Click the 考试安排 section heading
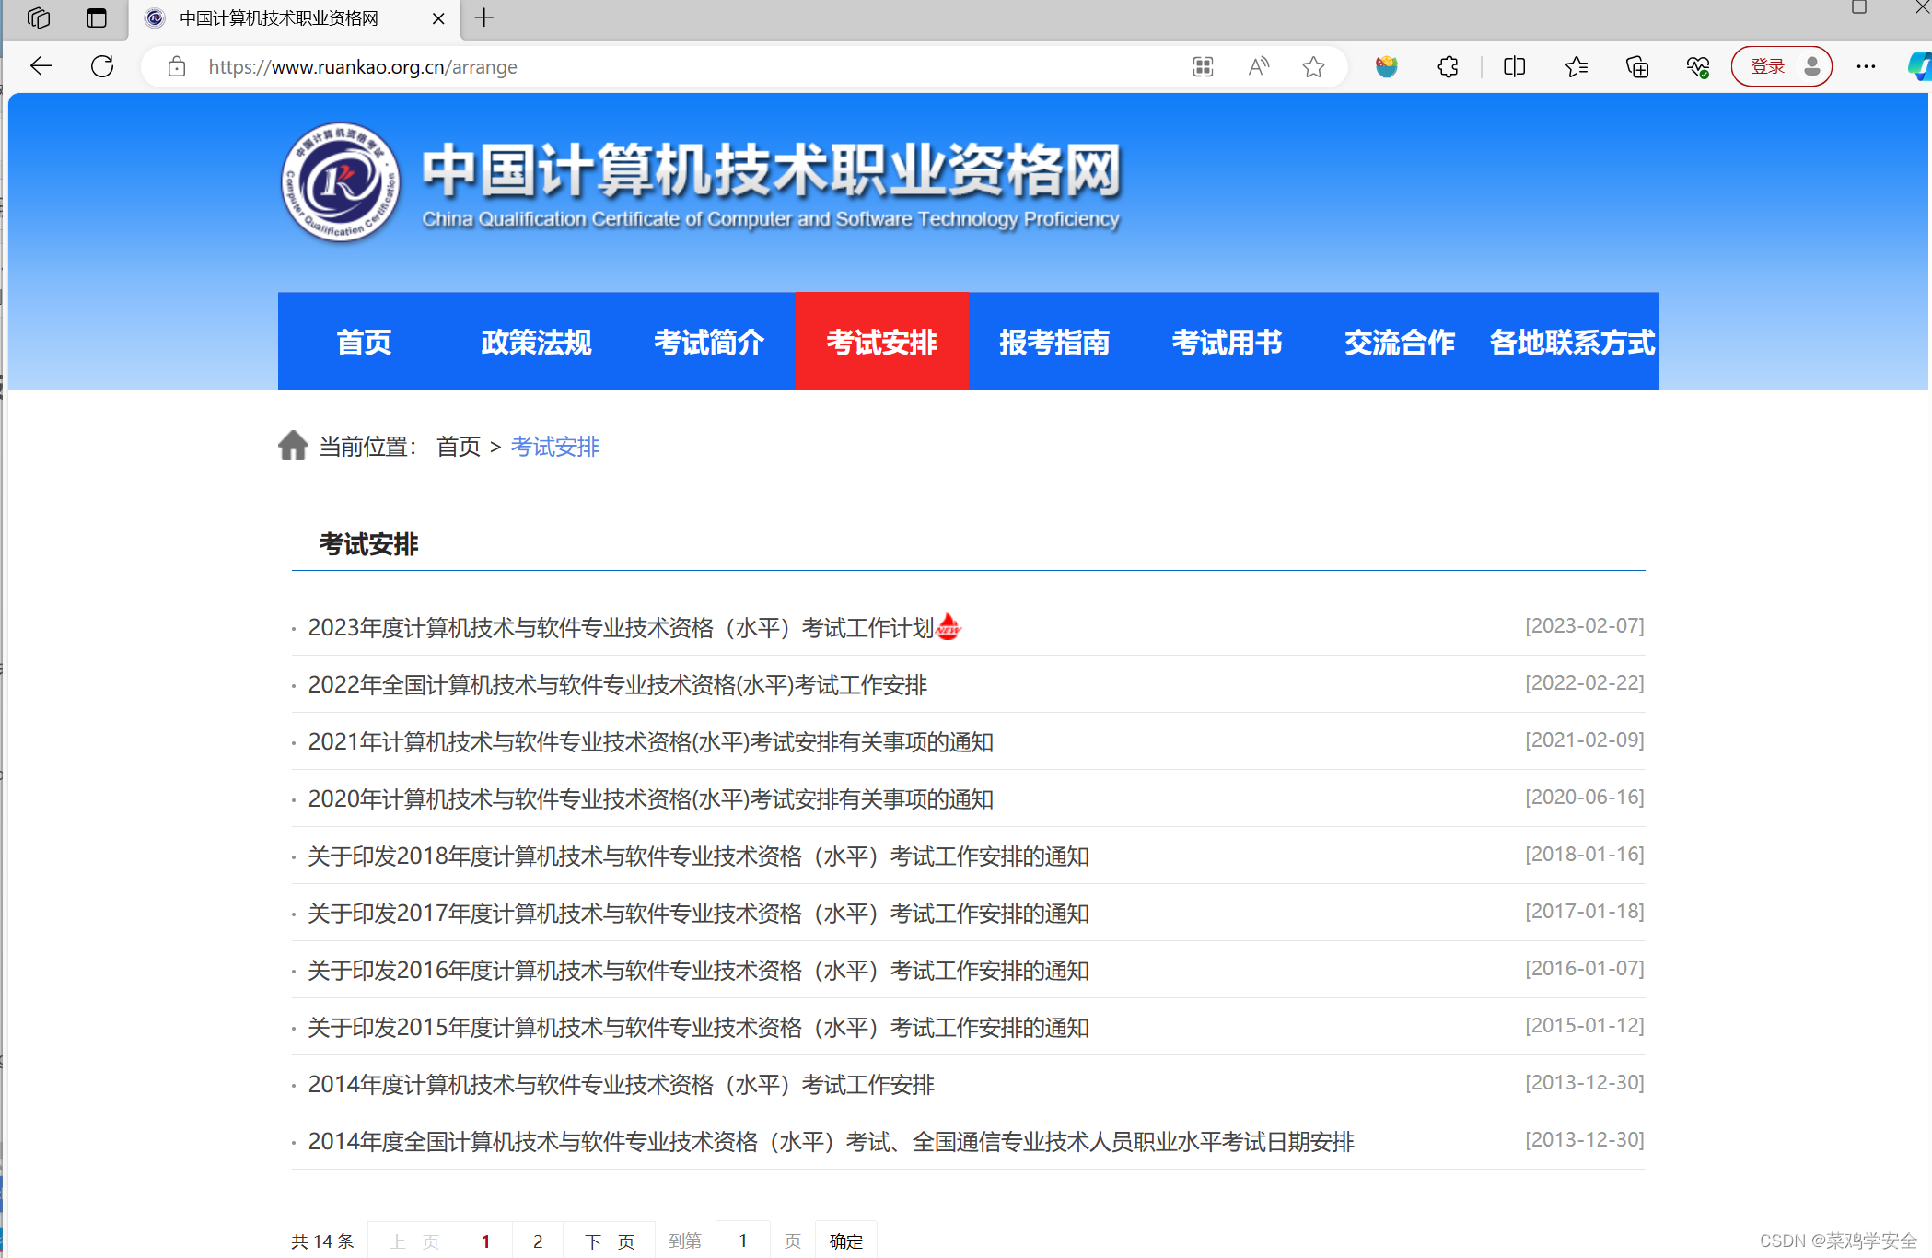This screenshot has width=1932, height=1258. [368, 544]
